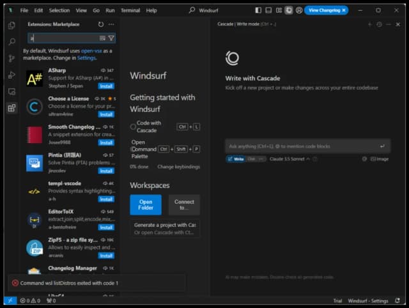The width and height of the screenshot is (409, 308).
Task: Open the Selection menu
Action: point(59,10)
